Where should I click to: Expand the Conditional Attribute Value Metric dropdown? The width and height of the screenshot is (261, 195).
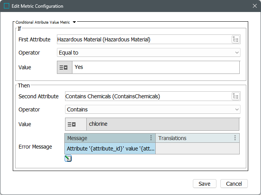[74, 22]
